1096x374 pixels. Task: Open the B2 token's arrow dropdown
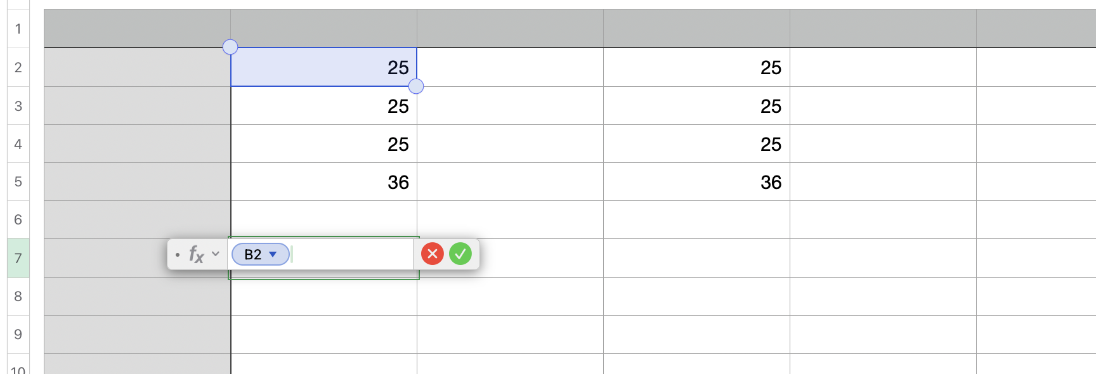click(x=273, y=254)
